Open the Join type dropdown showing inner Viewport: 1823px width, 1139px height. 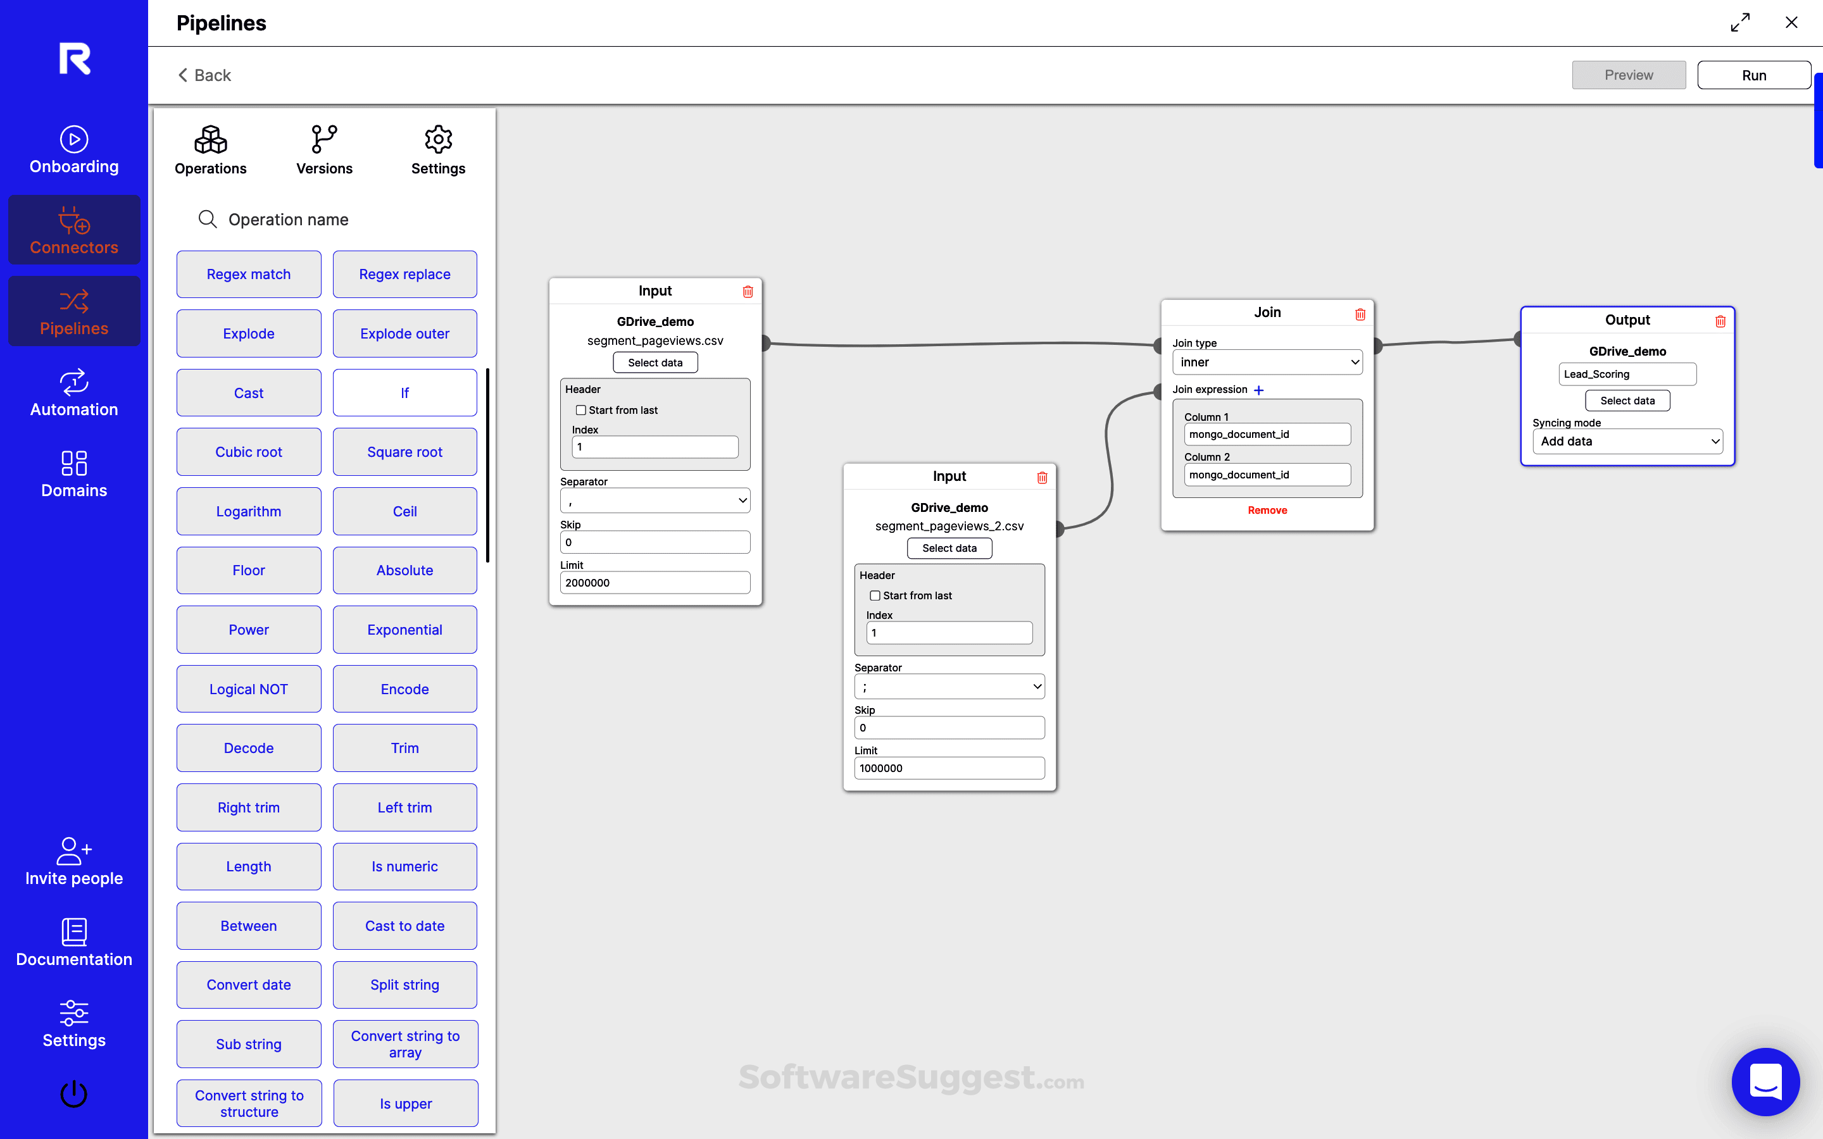click(1267, 361)
